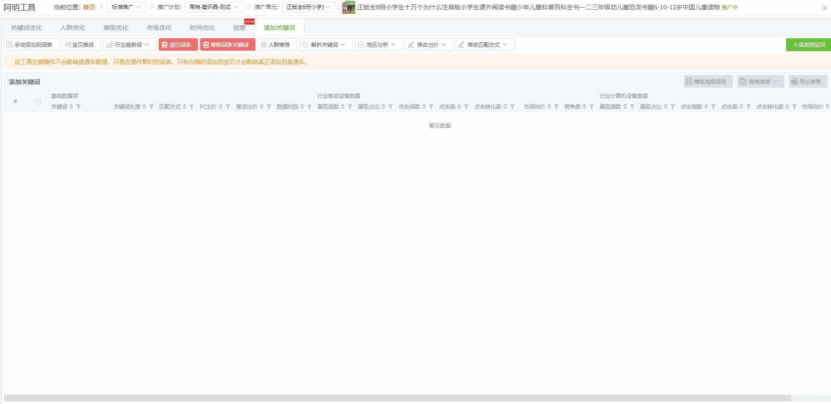This screenshot has height=404, width=831.
Task: Expand the 修改出价 menu
Action: (x=429, y=44)
